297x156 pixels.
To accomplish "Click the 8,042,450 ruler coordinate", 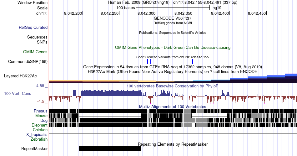I will (257, 13).
